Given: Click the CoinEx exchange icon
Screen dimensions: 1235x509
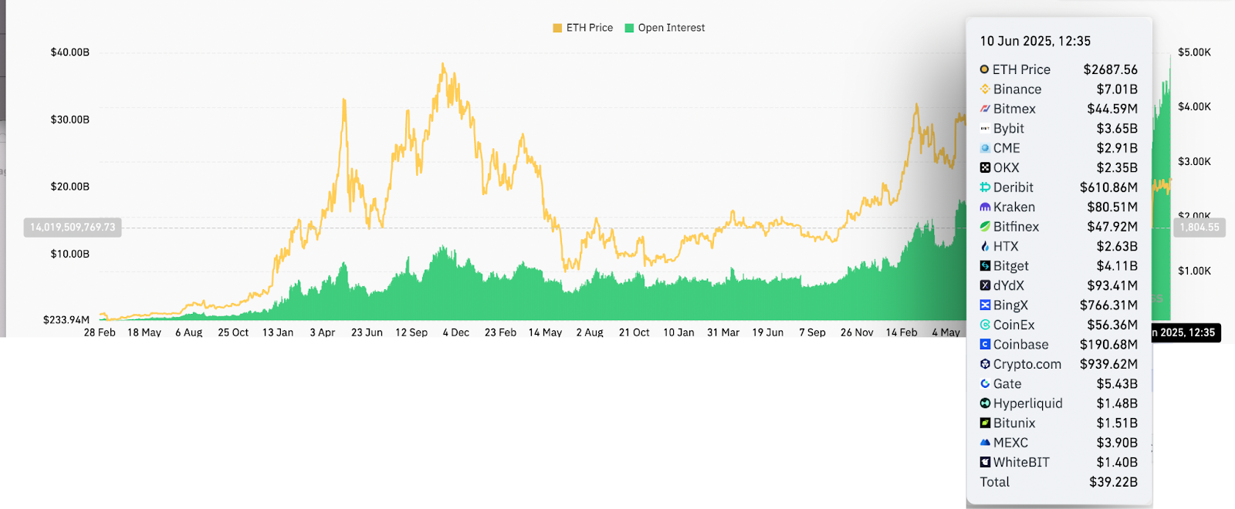Looking at the screenshot, I should tap(985, 325).
